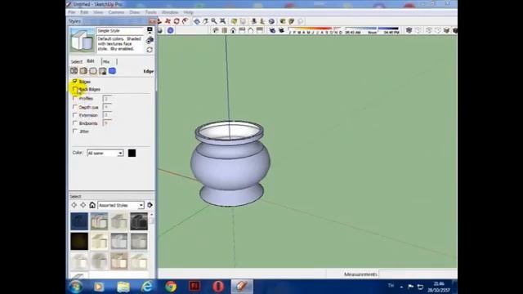Uncheck the Edges checkbox

(x=75, y=81)
